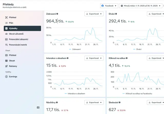Open the Facebook platform dropdown
This screenshot has width=164, height=114.
pos(109,6)
